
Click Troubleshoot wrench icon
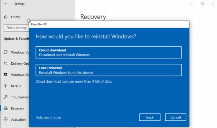(x=6, y=97)
